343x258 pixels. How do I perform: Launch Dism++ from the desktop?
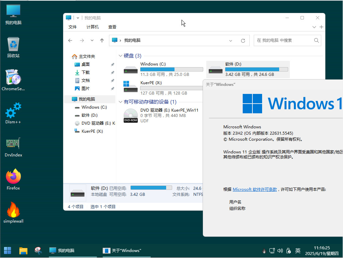coord(13,113)
